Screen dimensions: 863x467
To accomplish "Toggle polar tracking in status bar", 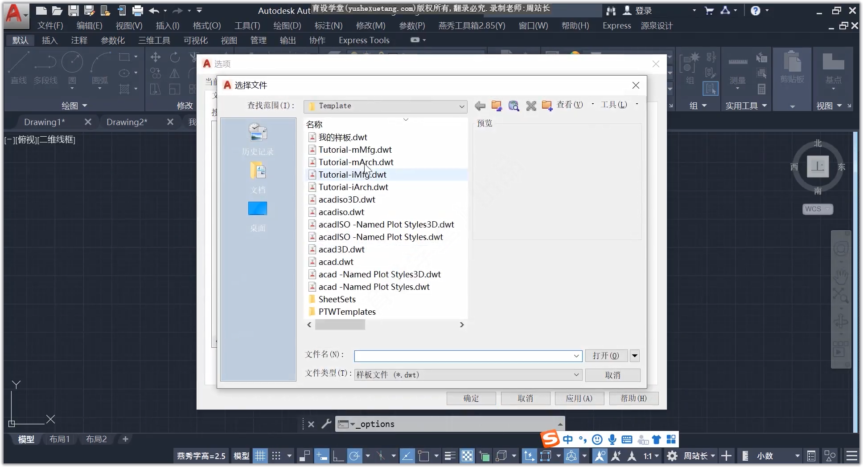I will coord(355,456).
